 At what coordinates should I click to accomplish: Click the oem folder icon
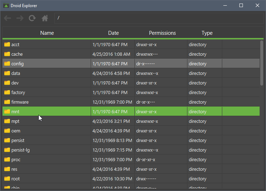pos(7,131)
